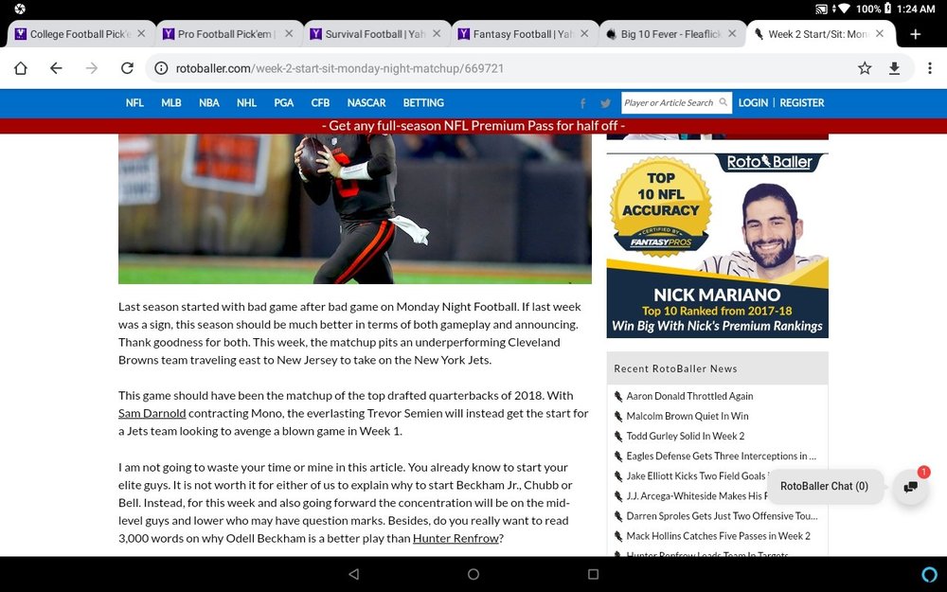Focus the Player or Article Search field

point(676,102)
